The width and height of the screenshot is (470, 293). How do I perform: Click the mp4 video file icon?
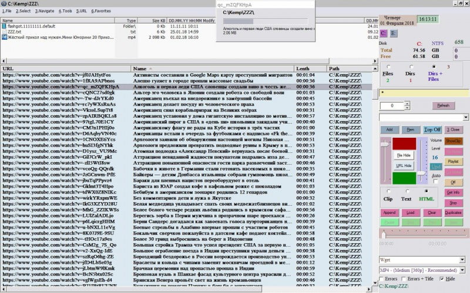[4, 37]
